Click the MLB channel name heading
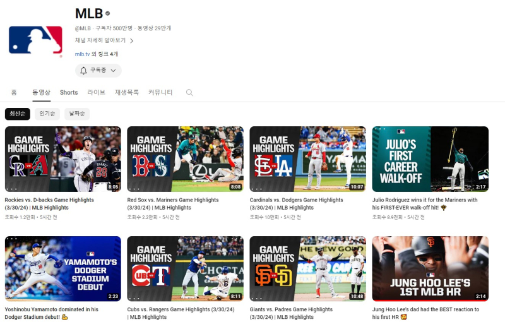The width and height of the screenshot is (505, 322). (89, 13)
